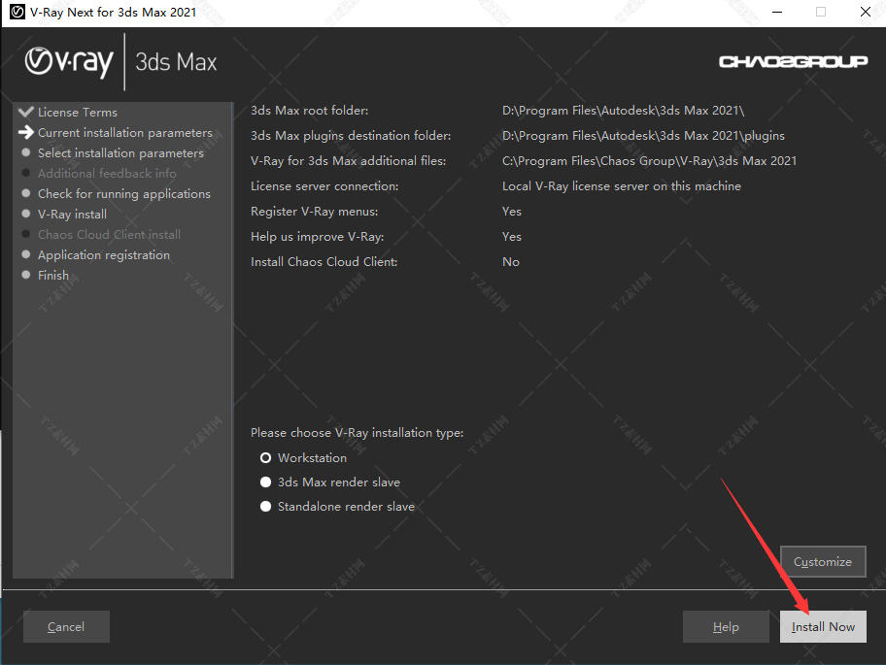Select Standalone render slave option
886x665 pixels.
pos(265,507)
